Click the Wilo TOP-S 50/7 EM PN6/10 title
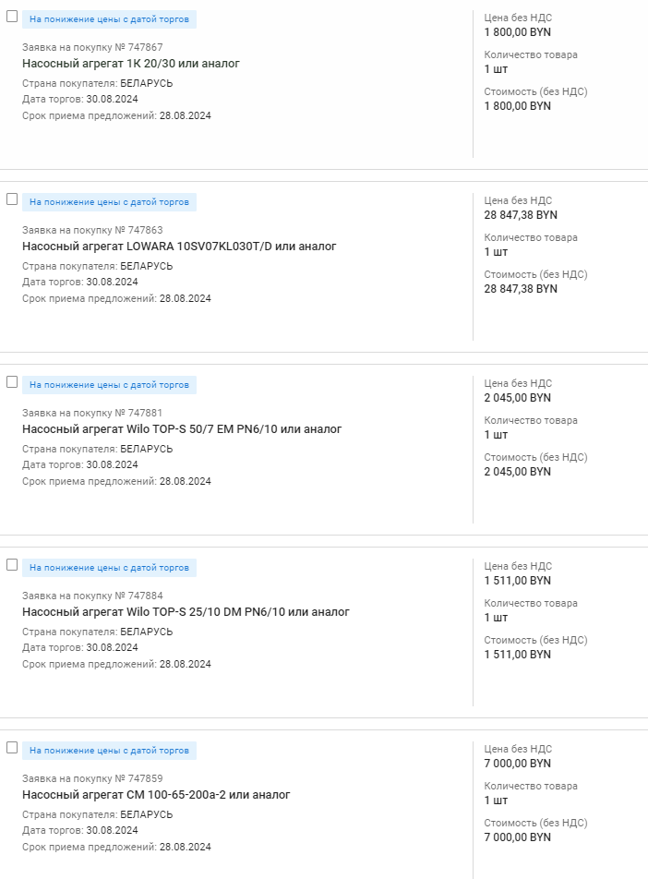Screen dimensions: 648x879 [182, 429]
